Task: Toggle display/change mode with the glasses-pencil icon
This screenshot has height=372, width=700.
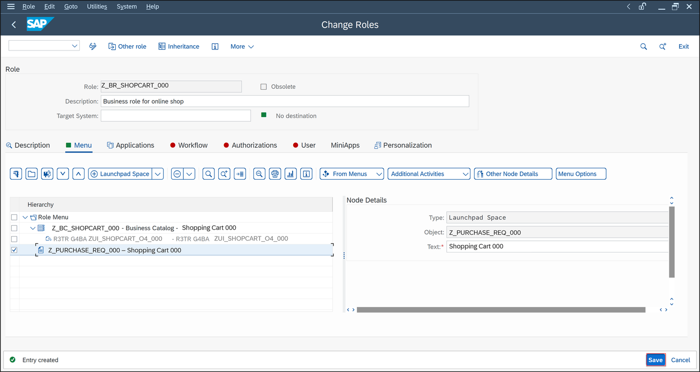Action: [93, 47]
